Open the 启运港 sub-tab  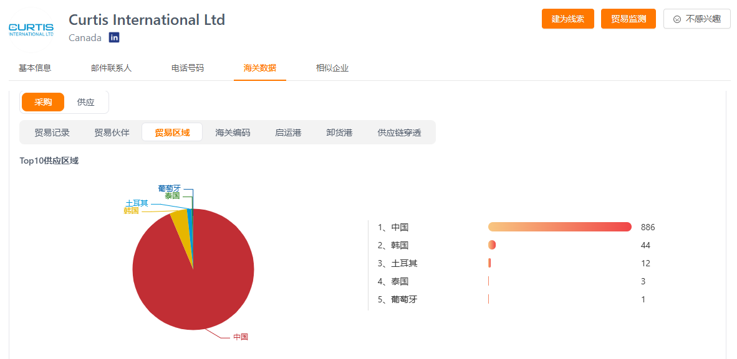point(288,133)
